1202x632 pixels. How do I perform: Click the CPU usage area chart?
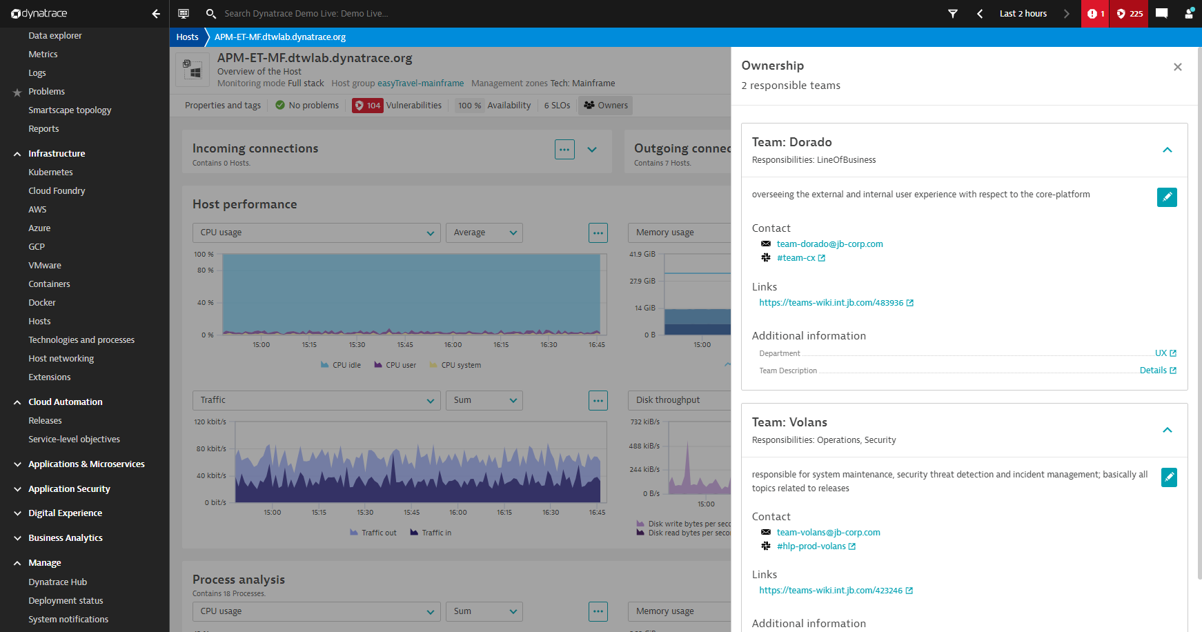point(413,294)
